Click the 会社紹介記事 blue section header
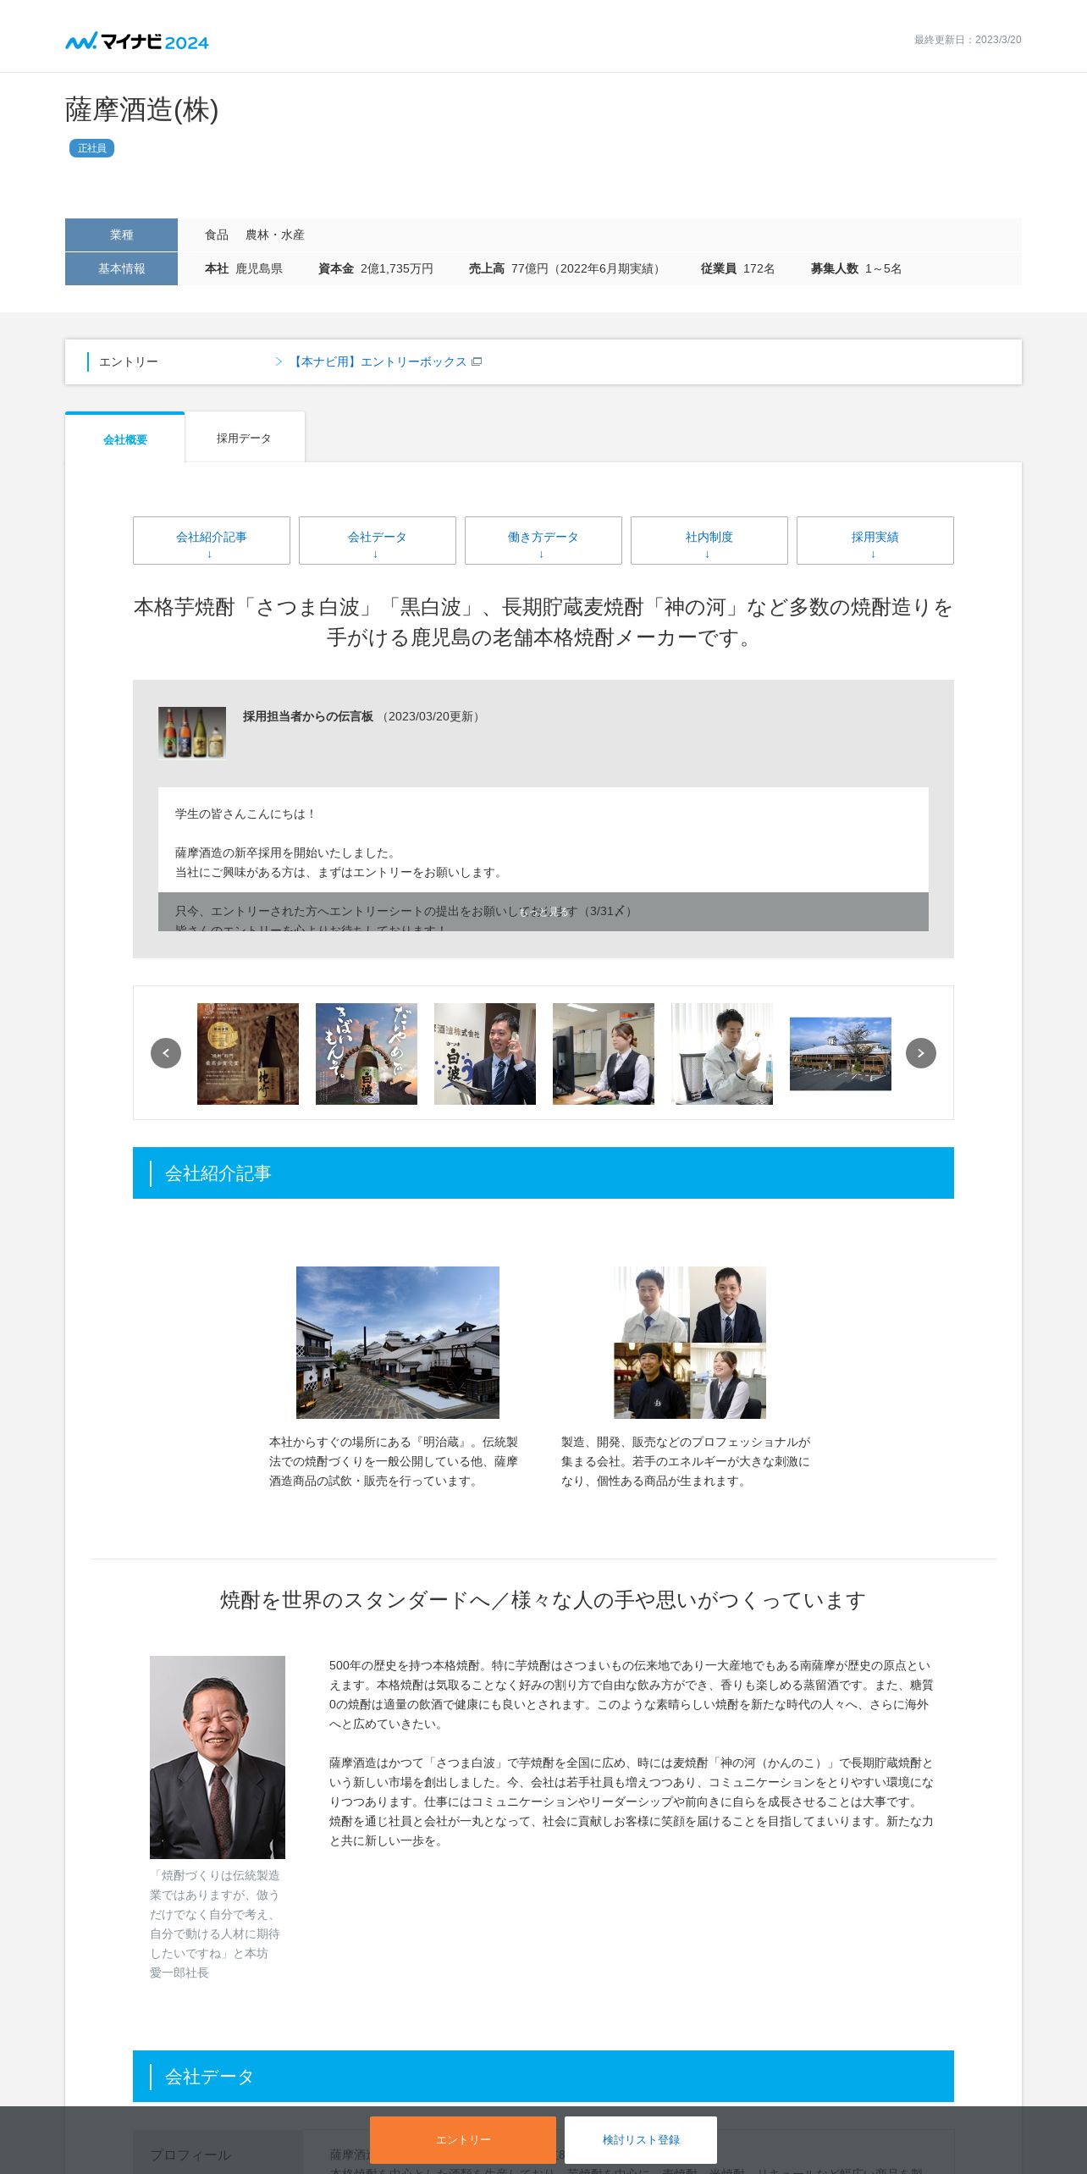Screen dimensions: 1087x2174 click(x=543, y=1173)
